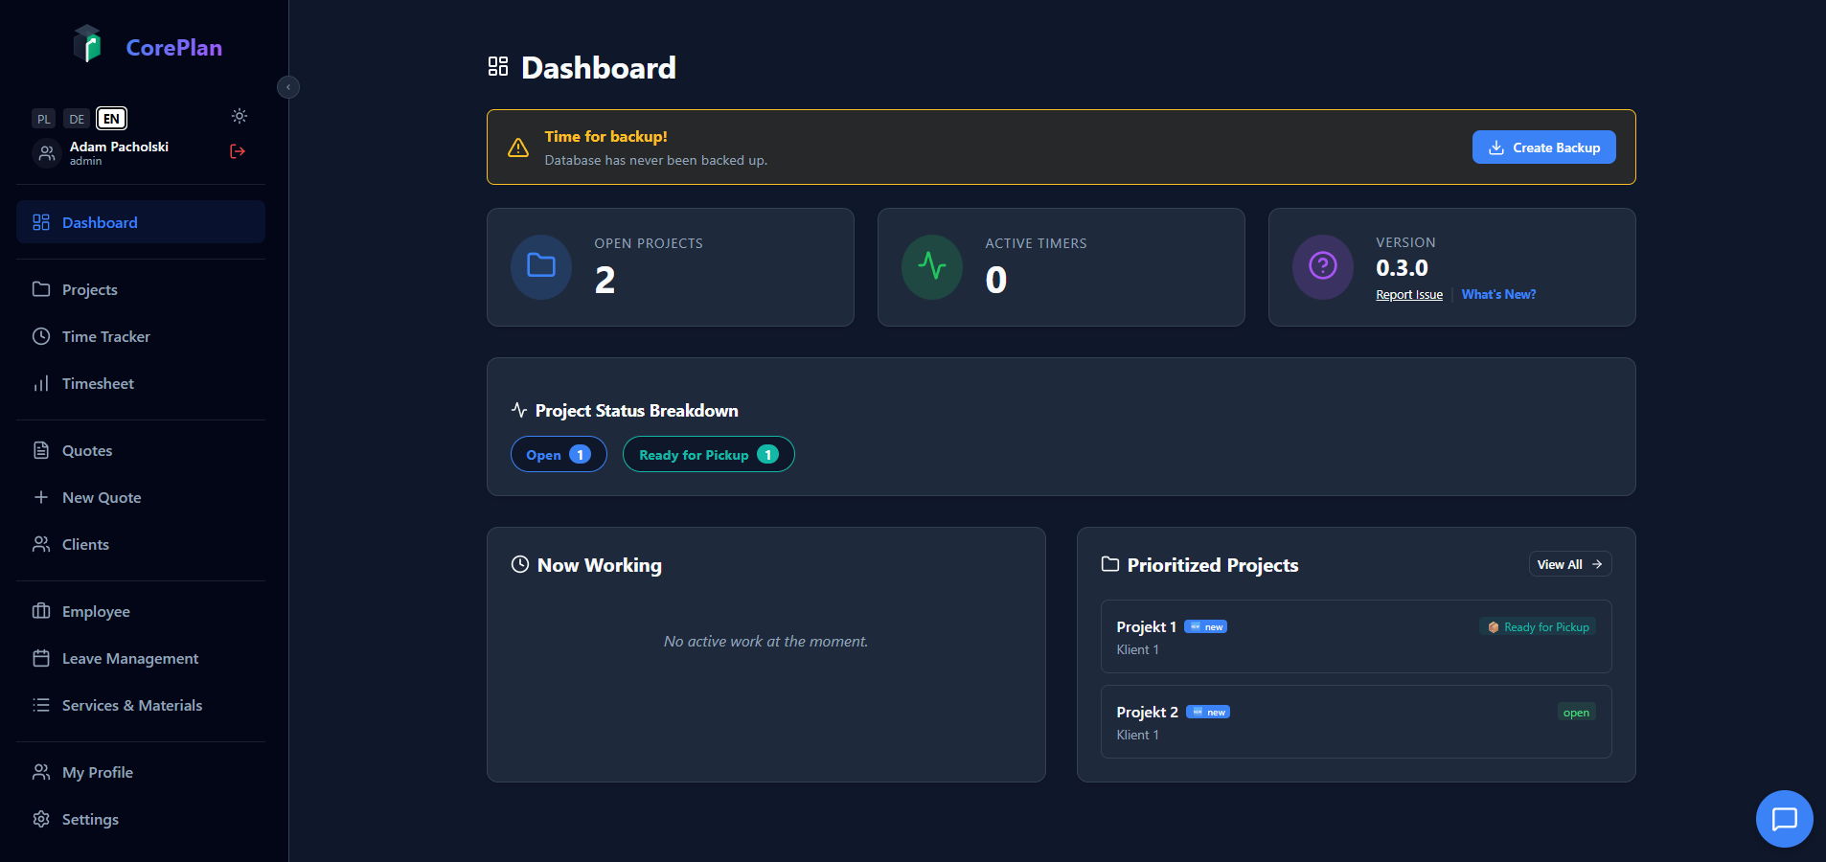Open the What's New link

pyautogui.click(x=1498, y=294)
